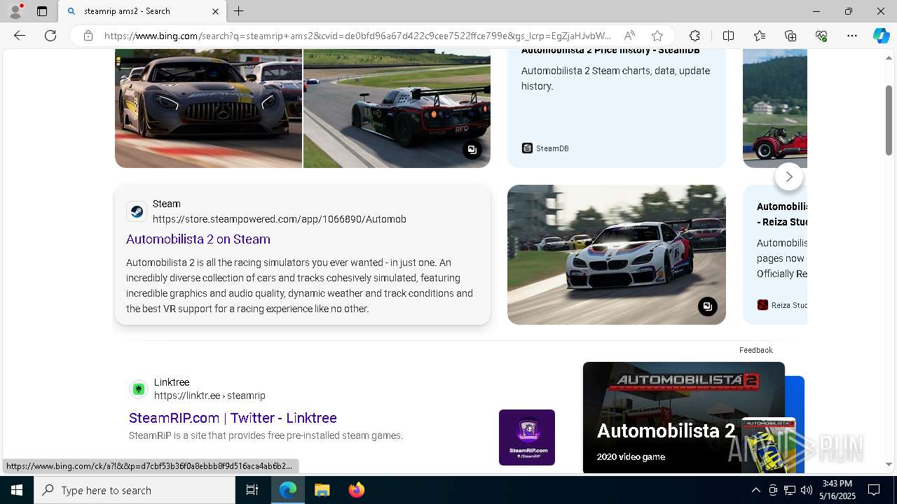Viewport: 897px width, 504px height.
Task: Open 'SteamRIP.com | Twitter - Linktree' result
Action: click(233, 418)
